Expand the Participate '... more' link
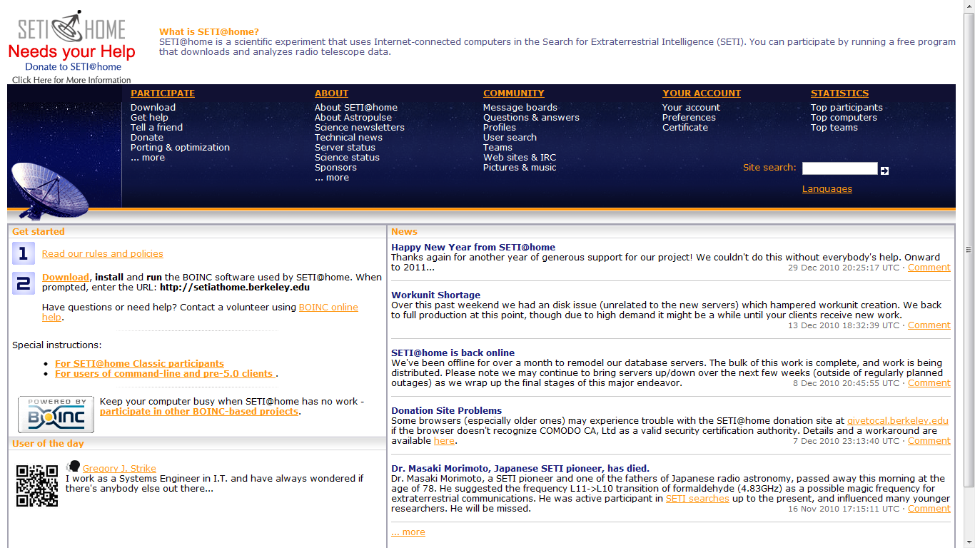 [148, 158]
